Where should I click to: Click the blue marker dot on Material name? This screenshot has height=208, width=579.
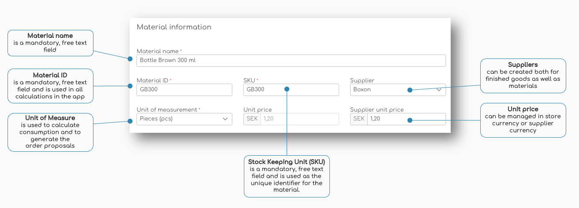130,58
